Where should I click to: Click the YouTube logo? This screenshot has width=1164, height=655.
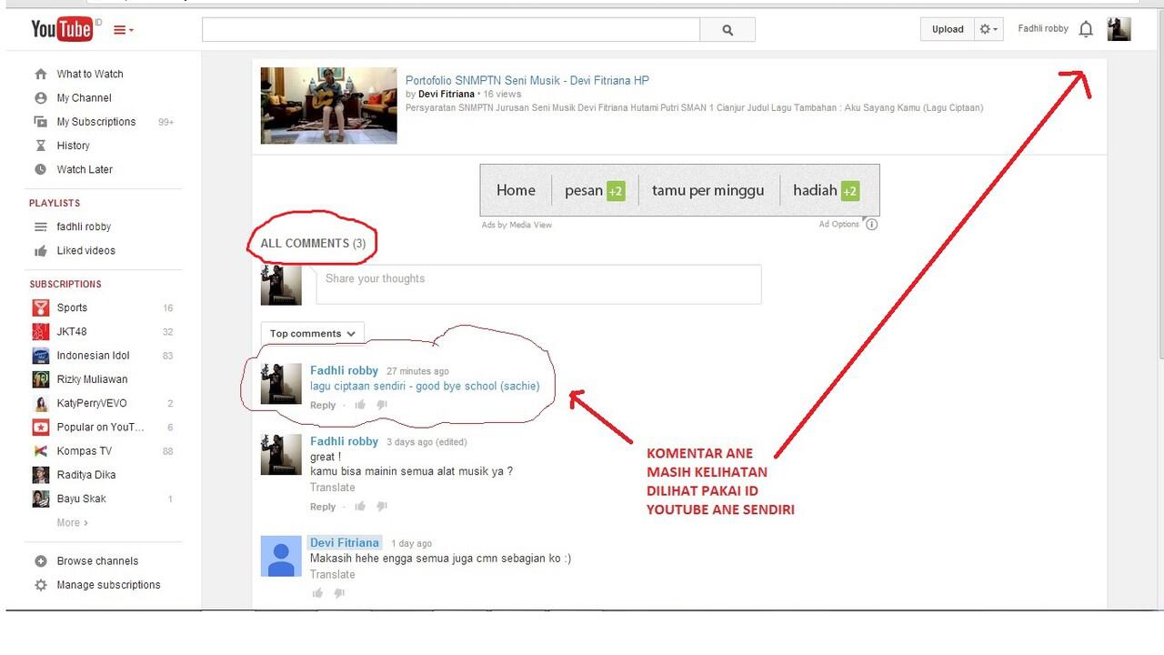coord(62,29)
